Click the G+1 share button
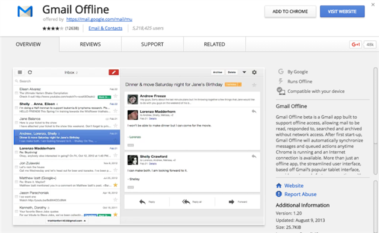This screenshot has height=233, width=379. pos(356,45)
